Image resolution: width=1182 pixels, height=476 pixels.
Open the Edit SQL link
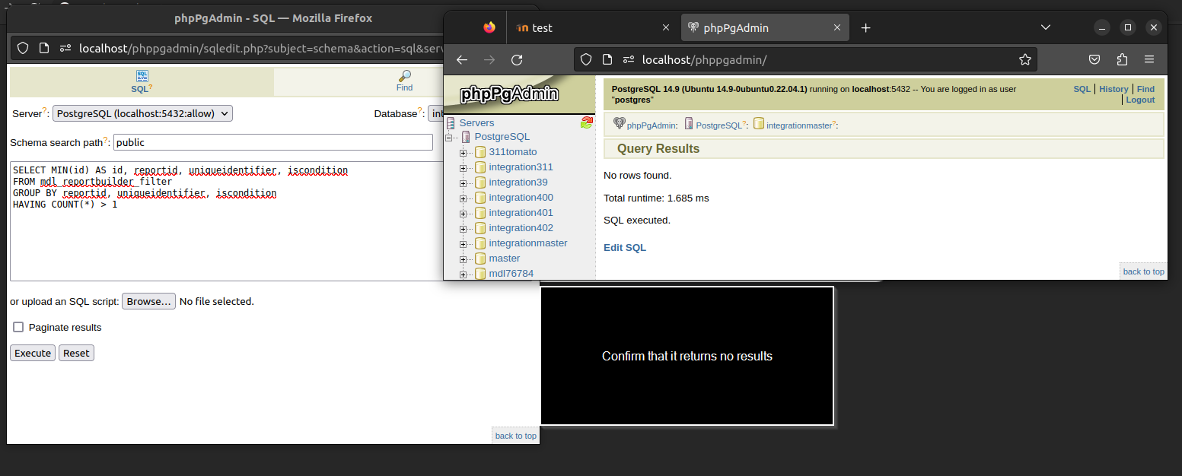pos(625,247)
